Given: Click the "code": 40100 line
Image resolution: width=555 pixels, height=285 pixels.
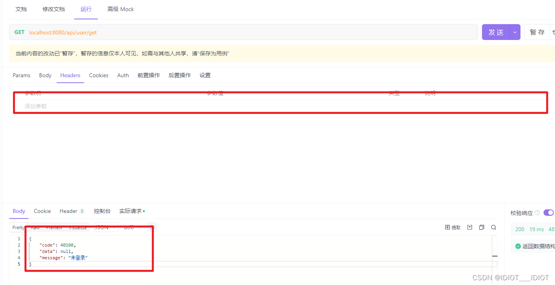Looking at the screenshot, I should 58,245.
